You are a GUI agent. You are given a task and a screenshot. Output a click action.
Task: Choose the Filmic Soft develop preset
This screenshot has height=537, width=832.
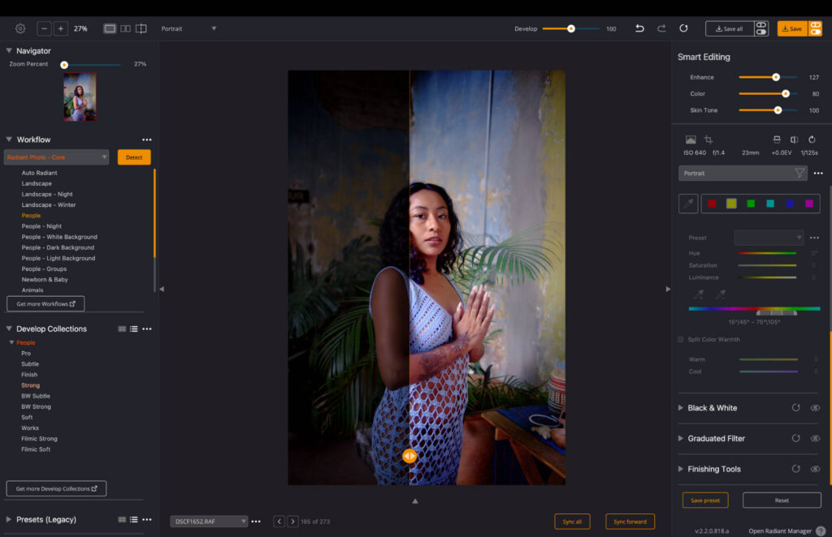click(36, 449)
